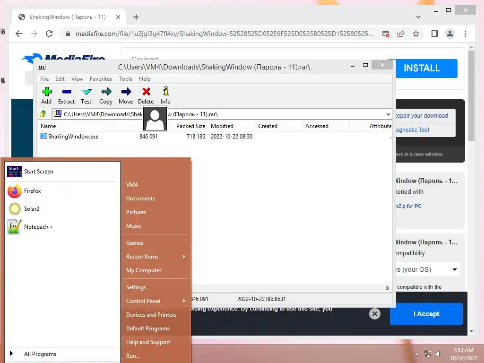Click the blue INSTALL button
Screen dimensions: 484x363
coord(422,68)
